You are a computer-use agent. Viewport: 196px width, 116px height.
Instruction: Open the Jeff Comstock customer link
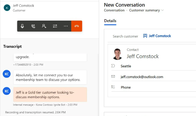160,36
